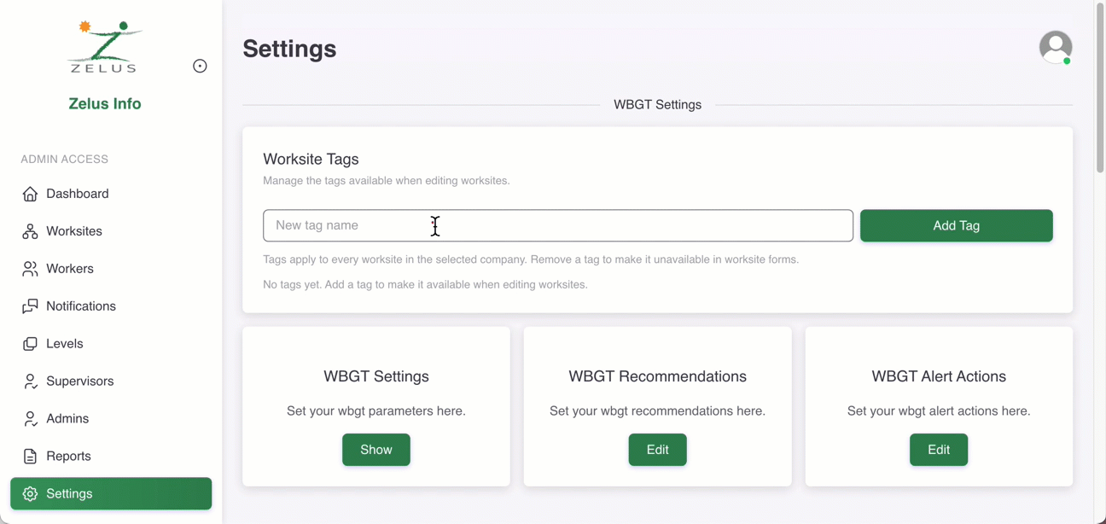1106x524 pixels.
Task: Click the Supervisors person icon
Action: click(x=31, y=381)
